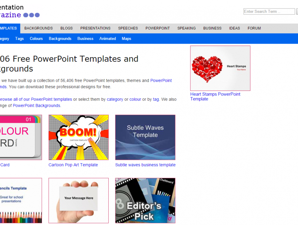Select Business in the blue submenu

85,39
